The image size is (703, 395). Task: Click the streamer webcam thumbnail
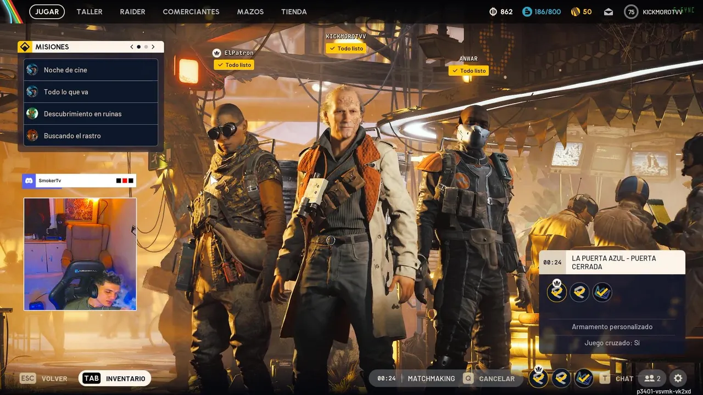(80, 254)
